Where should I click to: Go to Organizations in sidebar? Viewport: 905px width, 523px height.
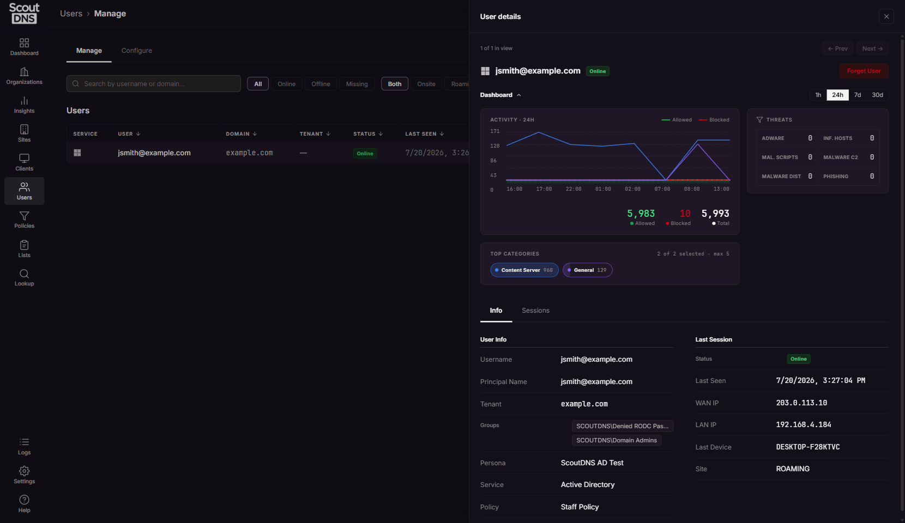24,76
